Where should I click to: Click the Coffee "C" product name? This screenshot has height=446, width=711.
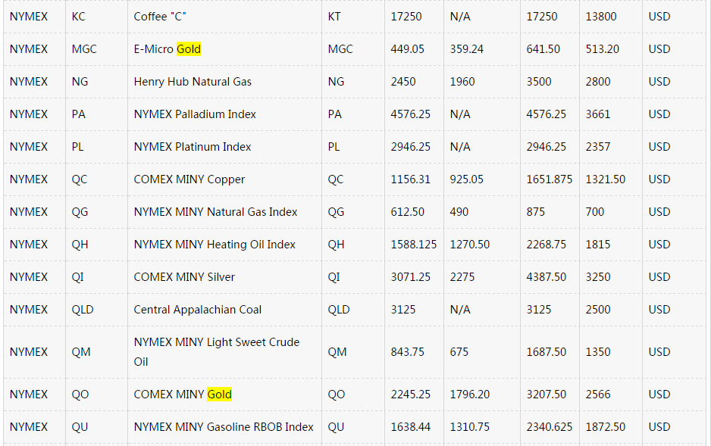pos(160,17)
